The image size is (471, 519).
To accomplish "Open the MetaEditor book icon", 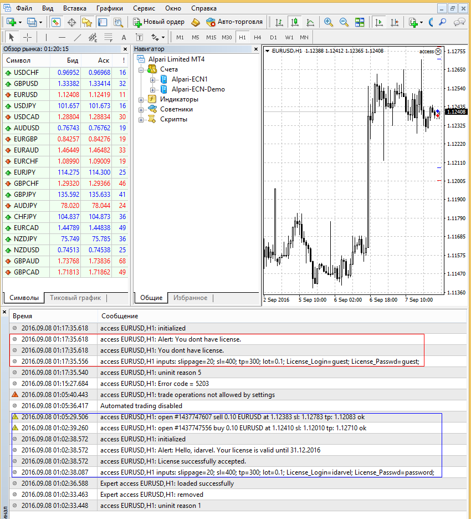I will click(196, 22).
